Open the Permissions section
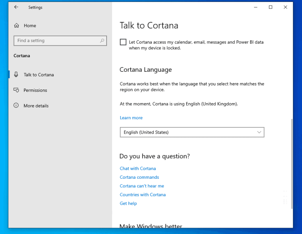This screenshot has width=302, height=234. (60, 90)
